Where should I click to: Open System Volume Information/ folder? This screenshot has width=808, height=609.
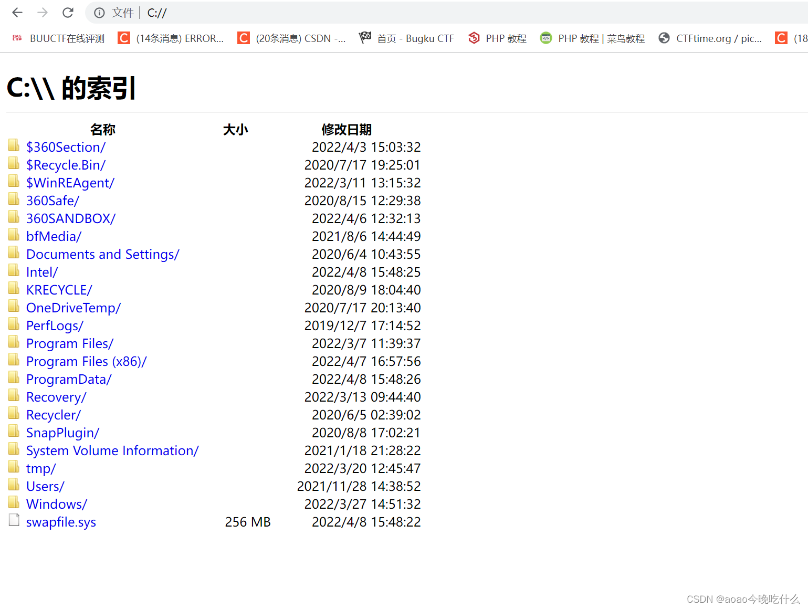pos(112,451)
